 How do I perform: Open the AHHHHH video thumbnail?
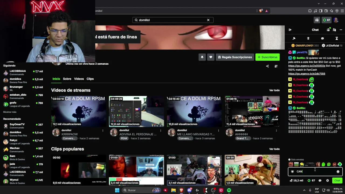[252, 111]
